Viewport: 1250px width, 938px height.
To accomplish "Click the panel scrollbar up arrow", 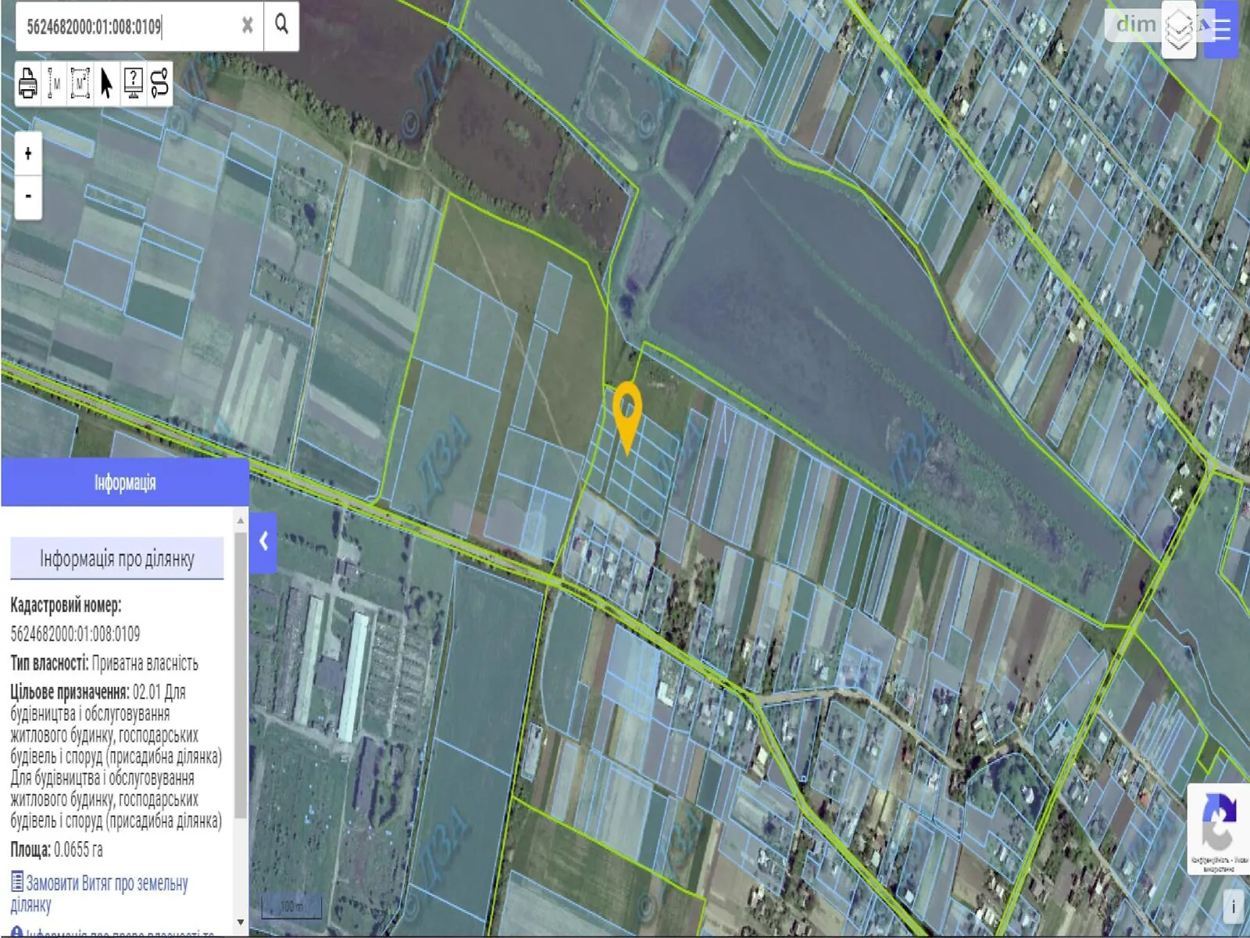I will [x=241, y=520].
